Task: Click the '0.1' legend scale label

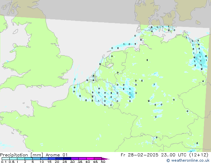Action: tap(4, 162)
